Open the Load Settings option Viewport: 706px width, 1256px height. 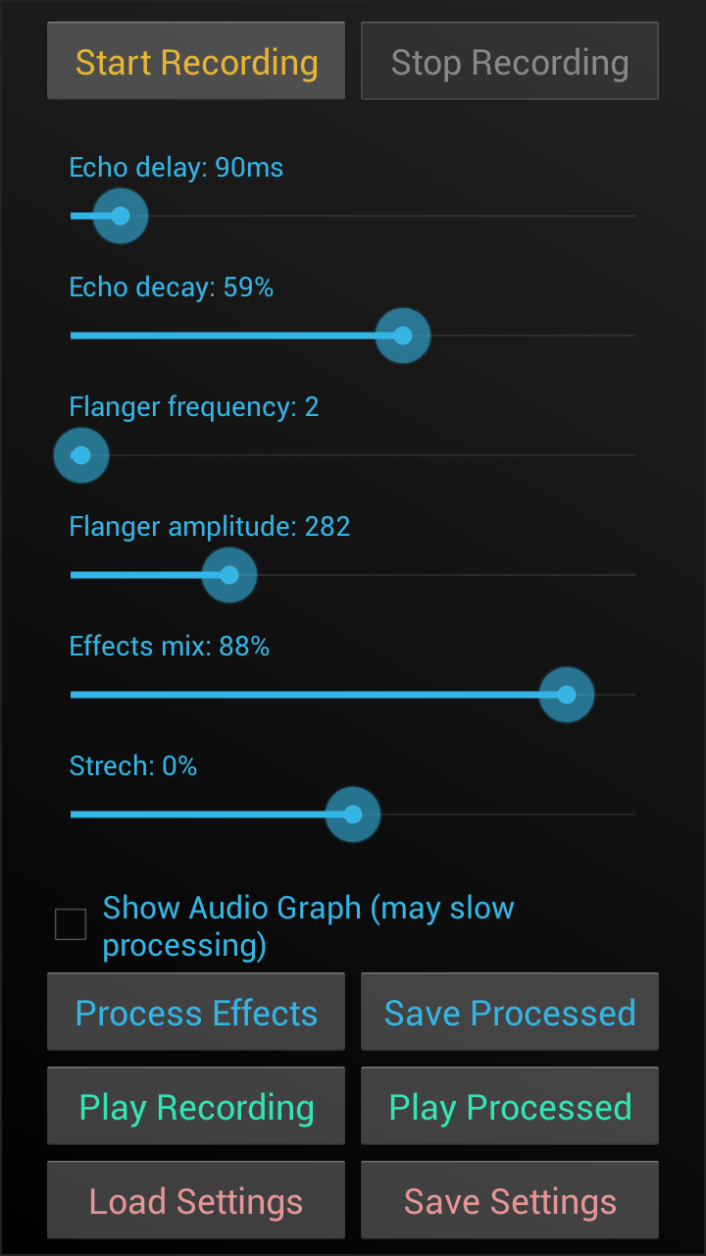click(196, 1201)
